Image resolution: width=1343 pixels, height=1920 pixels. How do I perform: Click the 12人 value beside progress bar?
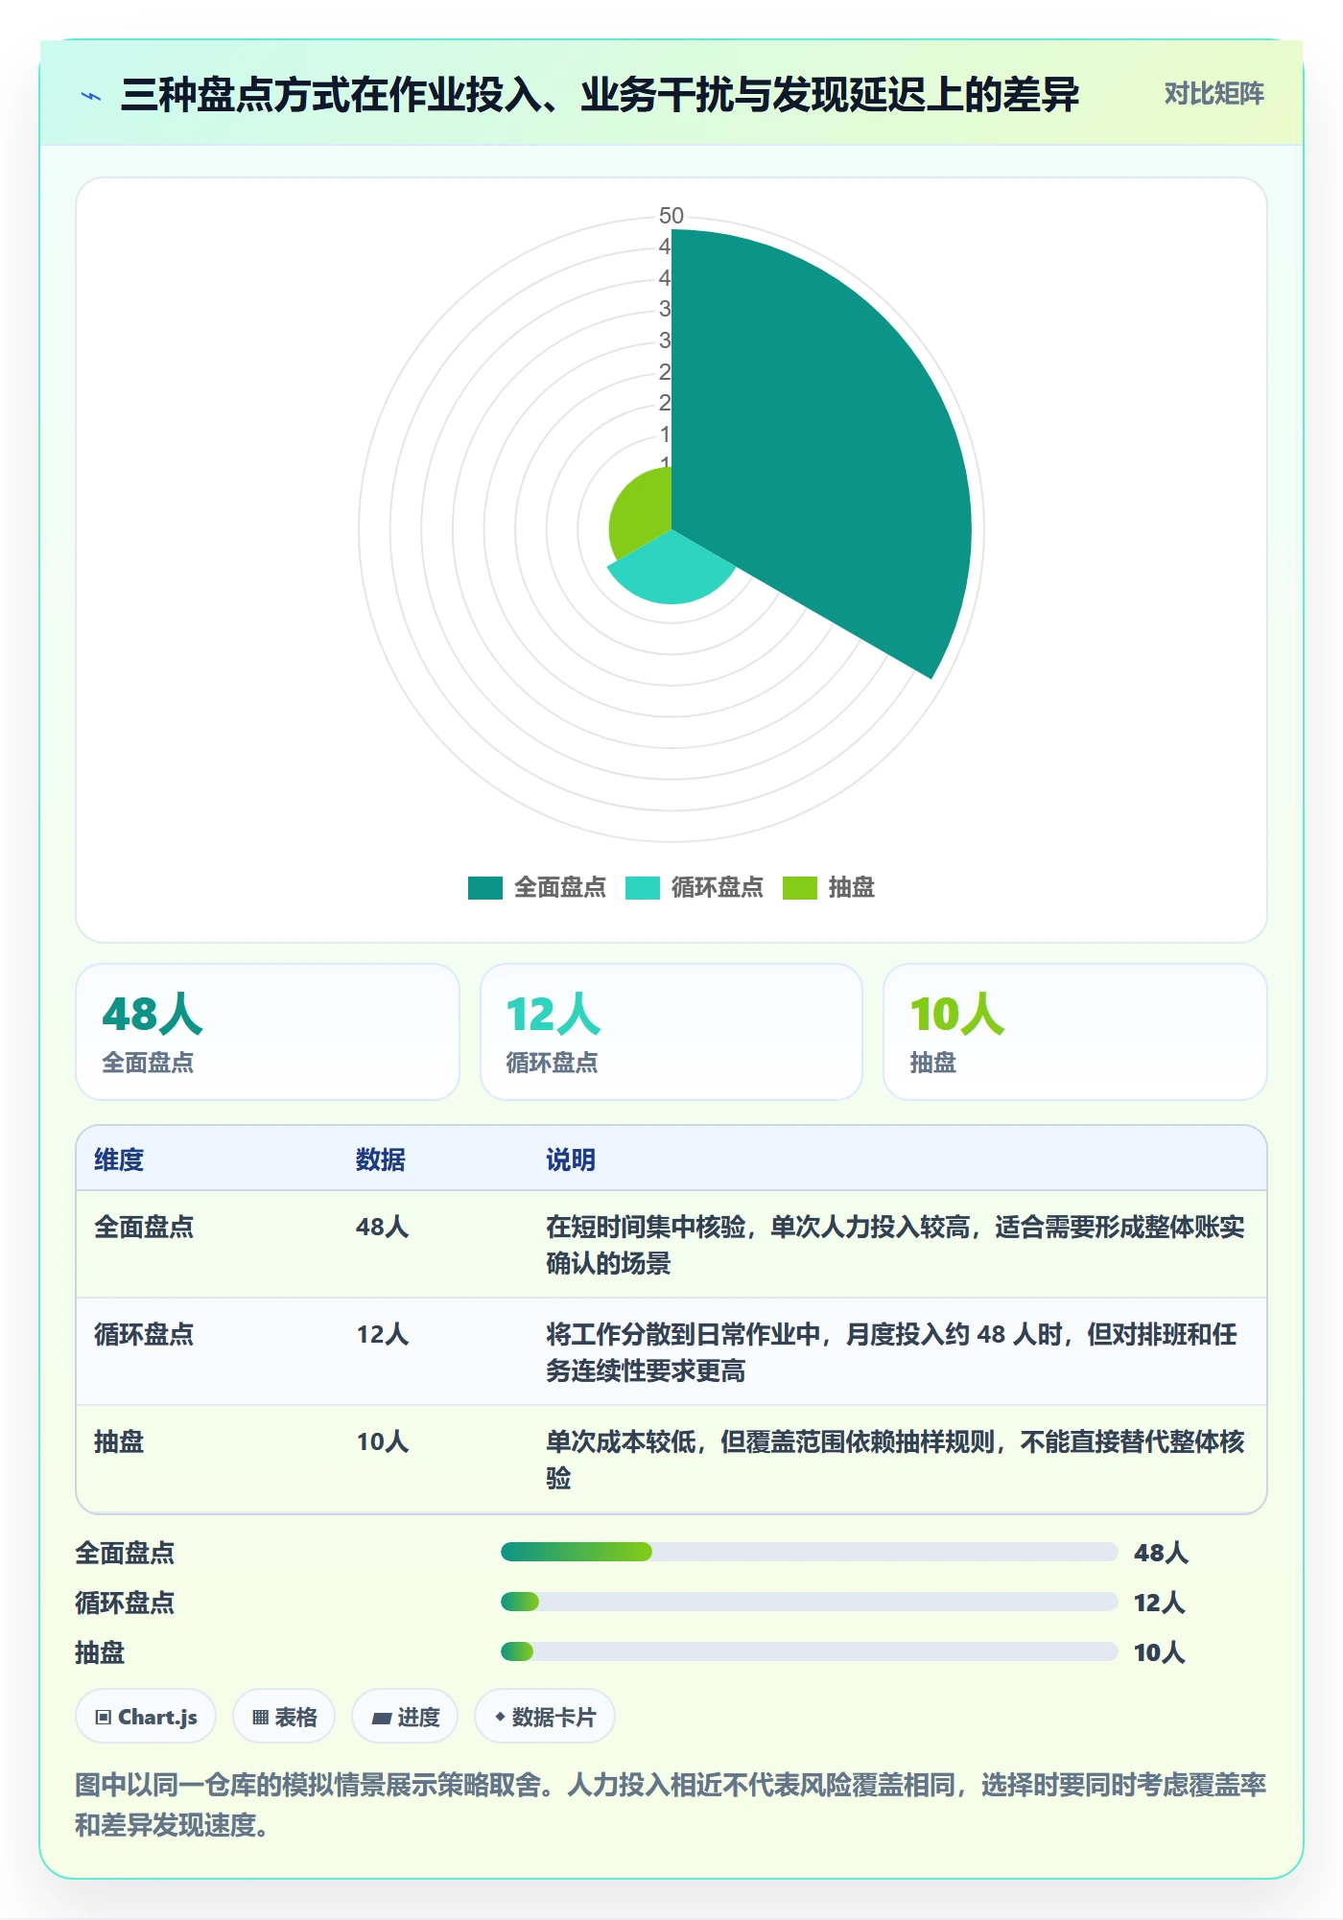point(1161,1603)
